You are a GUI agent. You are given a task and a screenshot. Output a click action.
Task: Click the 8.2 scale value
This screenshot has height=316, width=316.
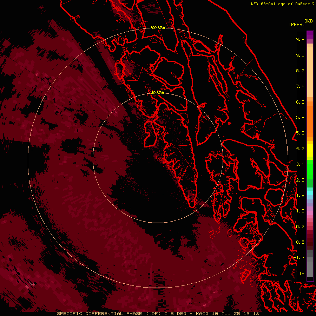pos(300,71)
